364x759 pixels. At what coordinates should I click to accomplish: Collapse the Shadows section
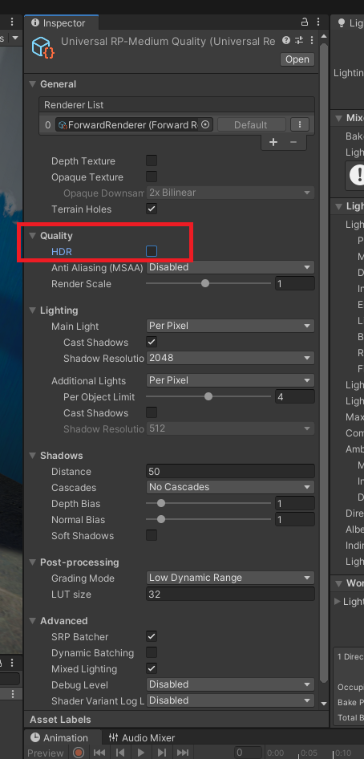point(33,456)
